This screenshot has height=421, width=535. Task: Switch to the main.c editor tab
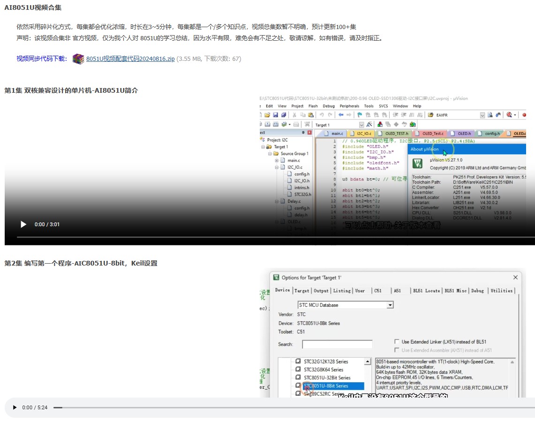coord(334,133)
